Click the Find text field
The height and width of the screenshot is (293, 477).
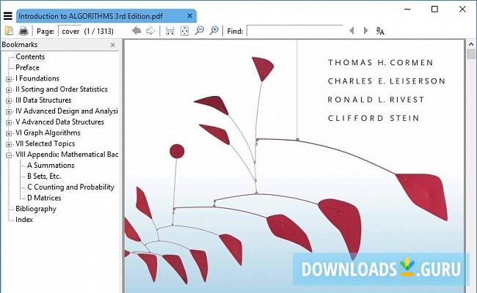[x=294, y=31]
